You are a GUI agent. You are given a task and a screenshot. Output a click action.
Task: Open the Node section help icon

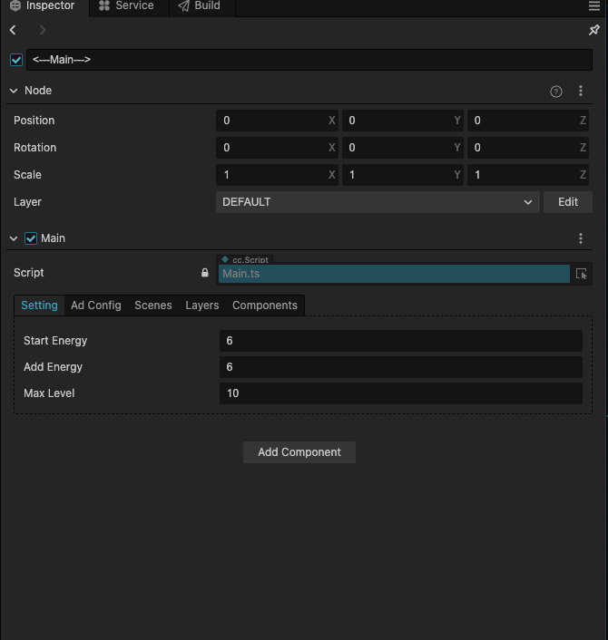(556, 92)
